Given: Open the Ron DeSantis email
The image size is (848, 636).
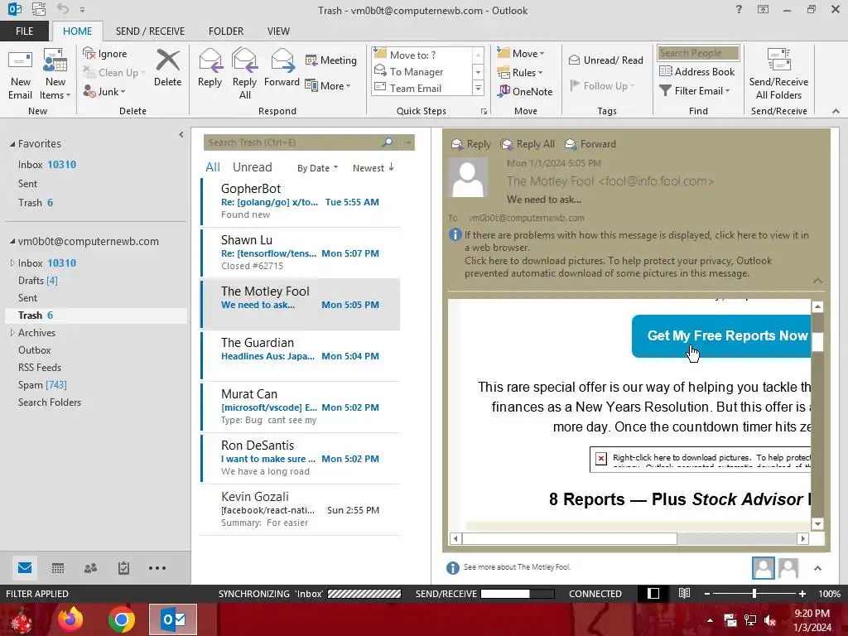Looking at the screenshot, I should coord(300,458).
